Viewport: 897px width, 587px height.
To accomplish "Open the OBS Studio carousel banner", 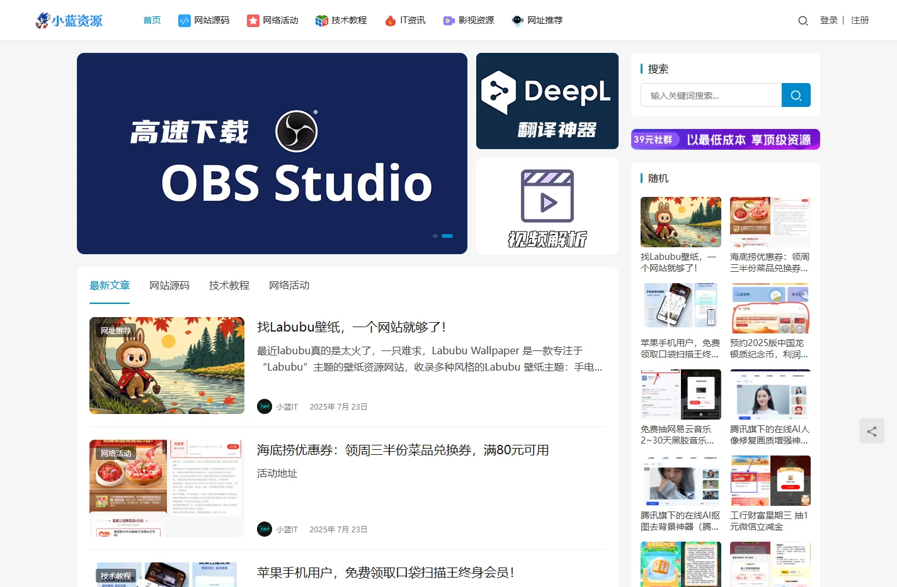I will click(272, 154).
